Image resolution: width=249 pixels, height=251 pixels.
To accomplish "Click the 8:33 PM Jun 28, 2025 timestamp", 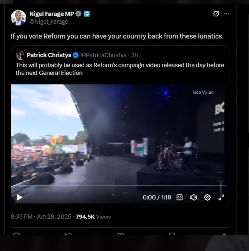I will coord(41,217).
